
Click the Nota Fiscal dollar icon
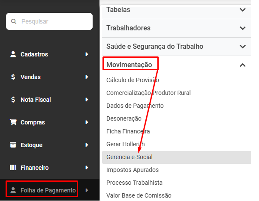13,100
